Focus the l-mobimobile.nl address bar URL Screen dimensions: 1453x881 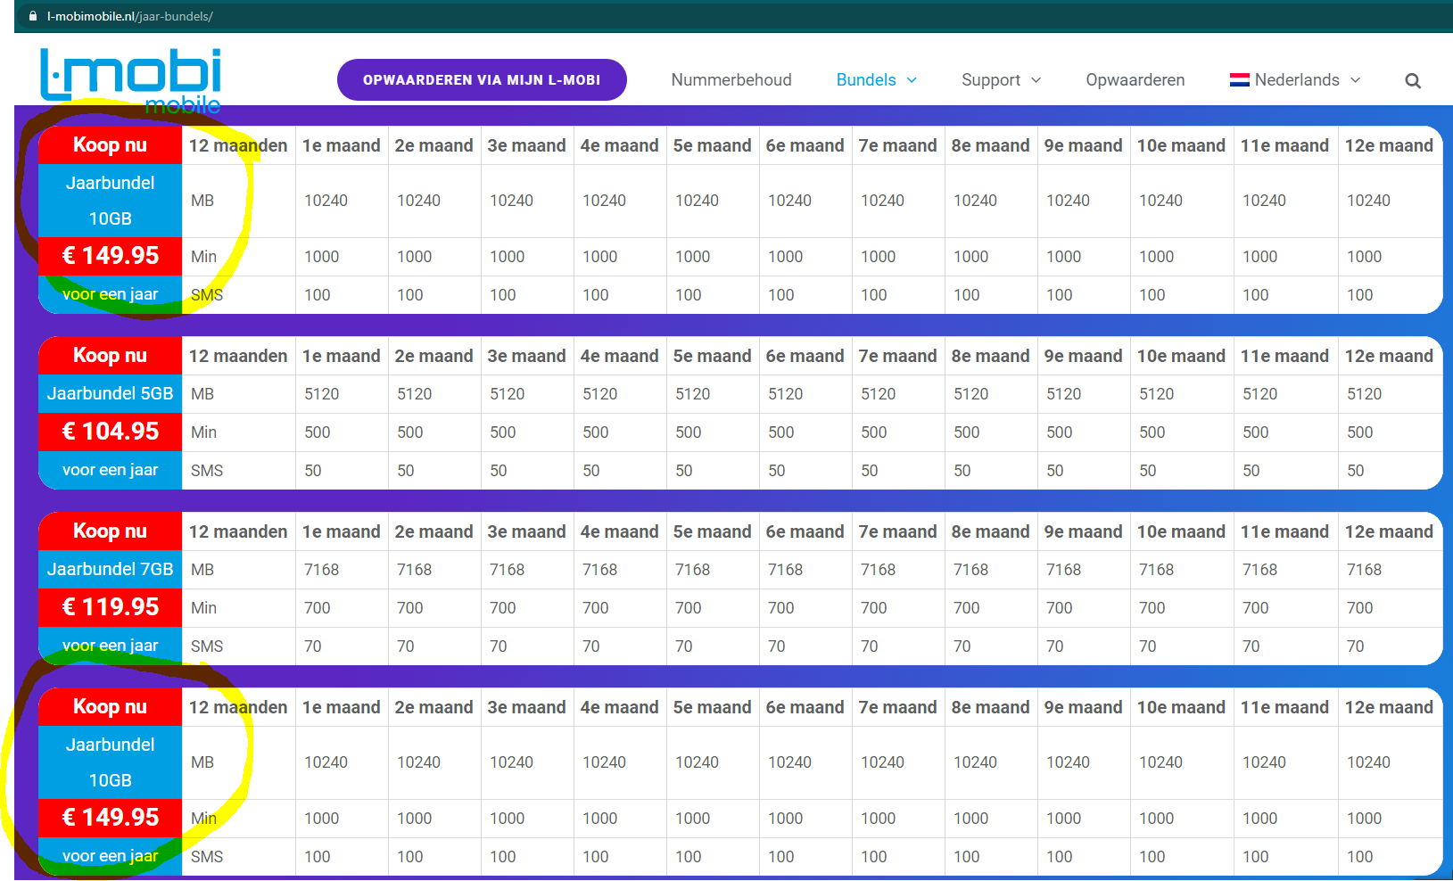pyautogui.click(x=130, y=16)
